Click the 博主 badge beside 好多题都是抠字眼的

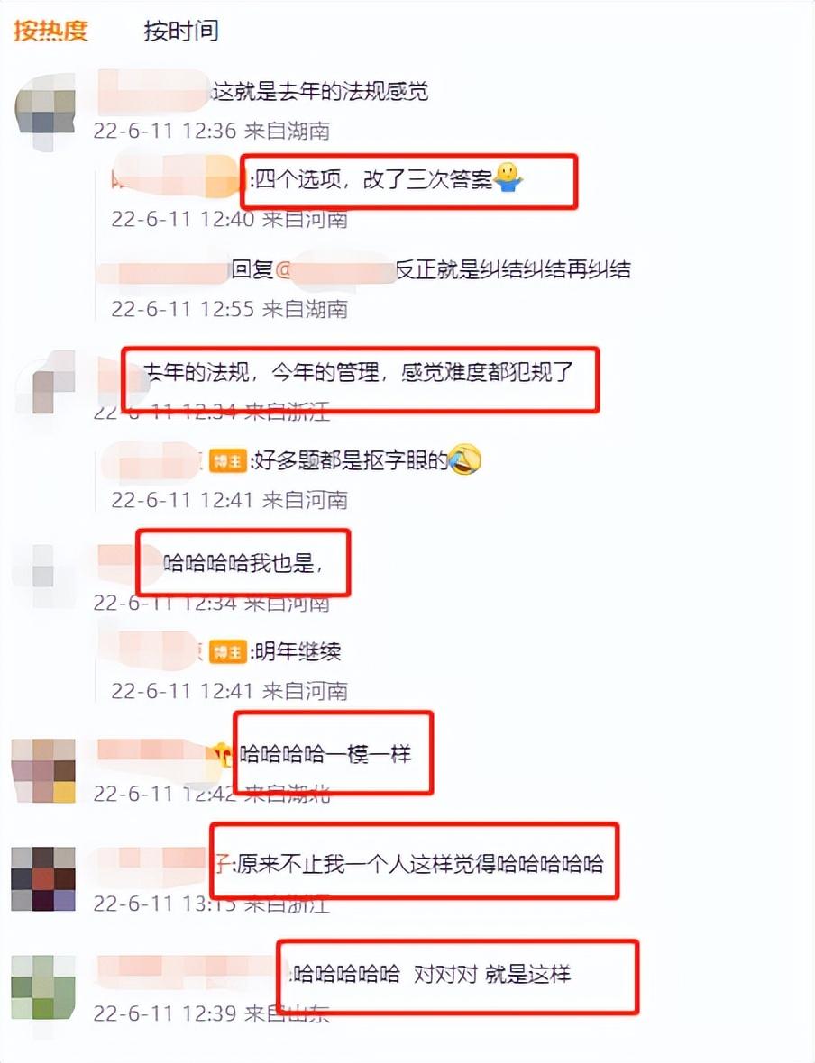click(227, 461)
